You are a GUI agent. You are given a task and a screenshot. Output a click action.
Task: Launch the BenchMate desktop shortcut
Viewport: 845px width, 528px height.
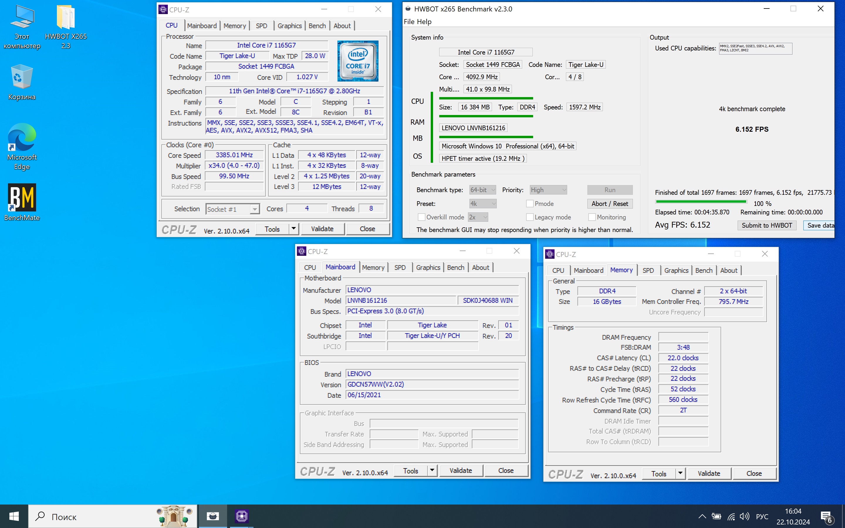click(x=22, y=202)
